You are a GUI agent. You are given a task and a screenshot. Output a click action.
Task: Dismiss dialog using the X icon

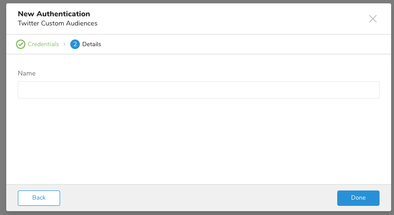[x=373, y=19]
